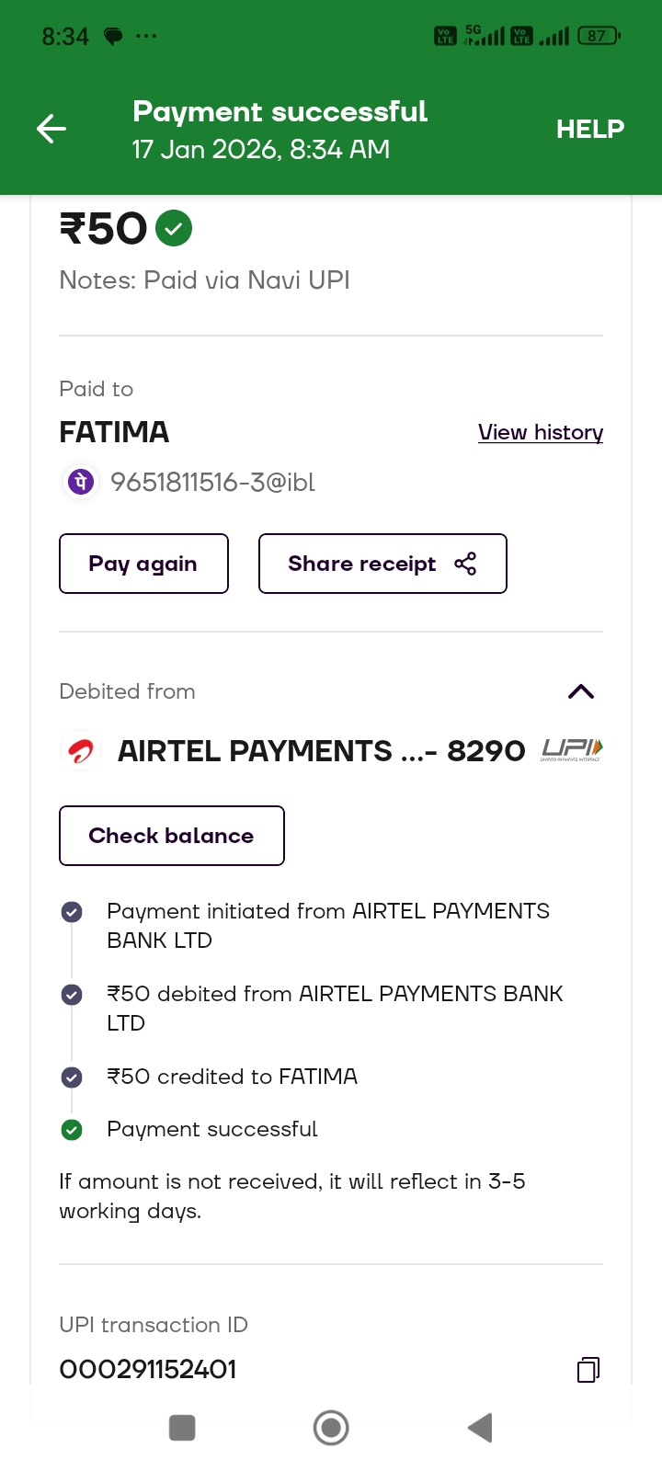This screenshot has height=1471, width=662.
Task: Copy the UPI transaction ID
Action: pos(588,1370)
